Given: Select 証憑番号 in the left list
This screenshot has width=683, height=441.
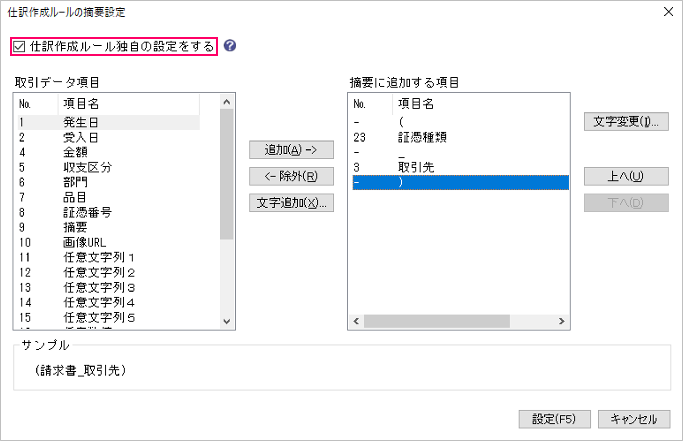Looking at the screenshot, I should 87,212.
